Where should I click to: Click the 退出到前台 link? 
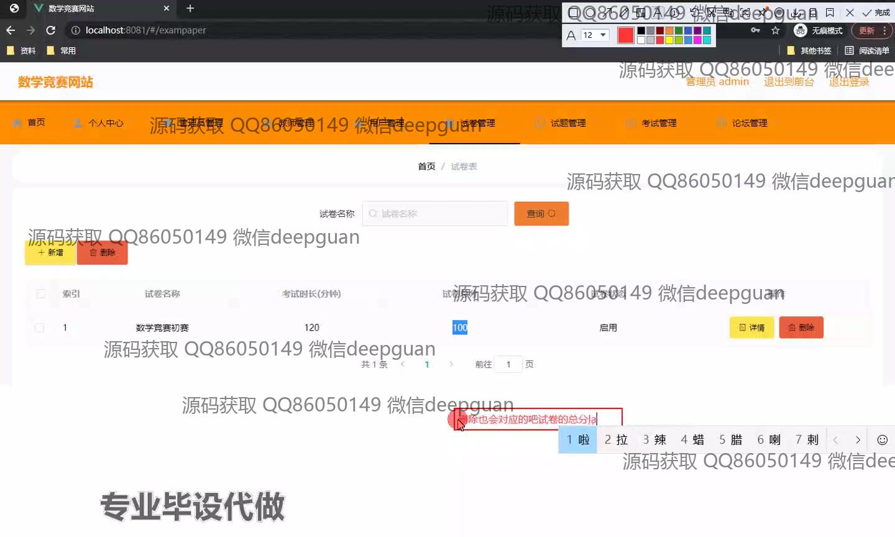click(789, 82)
